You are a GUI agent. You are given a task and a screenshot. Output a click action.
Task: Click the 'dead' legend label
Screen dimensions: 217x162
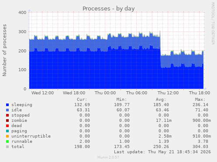pos(17,126)
